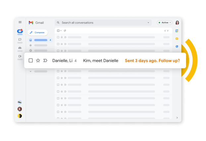Go to older page arrow

(168, 31)
